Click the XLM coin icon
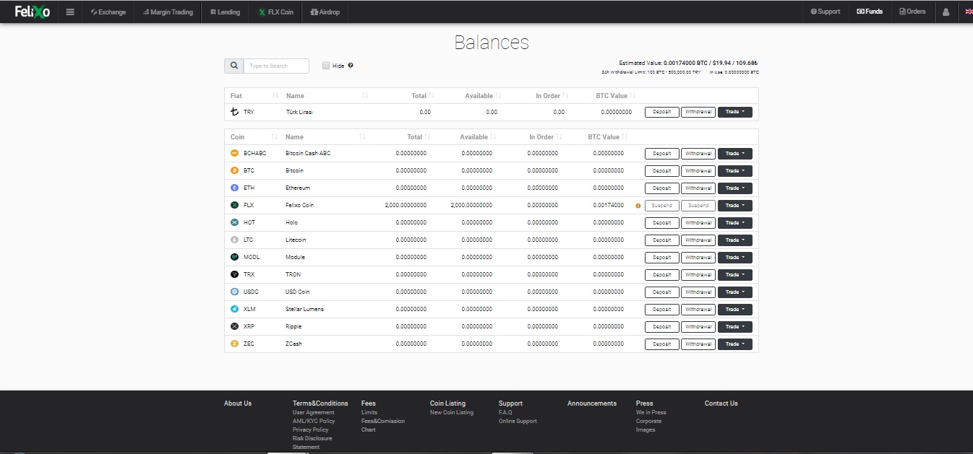This screenshot has height=454, width=973. (x=234, y=309)
